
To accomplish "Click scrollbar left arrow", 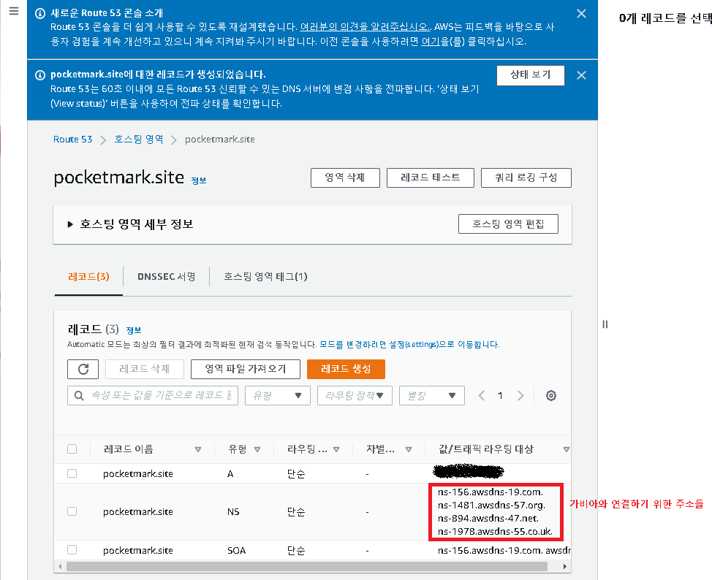I will tap(60, 566).
